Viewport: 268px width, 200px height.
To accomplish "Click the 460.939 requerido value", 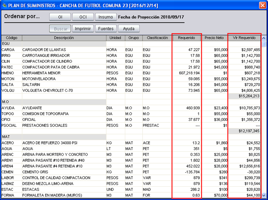I will tap(193, 108).
